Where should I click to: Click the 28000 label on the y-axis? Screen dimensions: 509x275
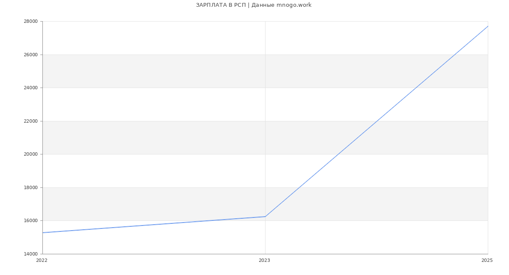[x=31, y=22]
